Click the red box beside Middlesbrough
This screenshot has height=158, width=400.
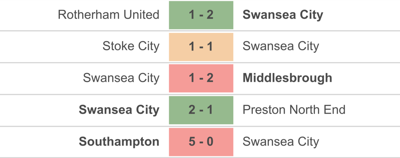click(201, 78)
